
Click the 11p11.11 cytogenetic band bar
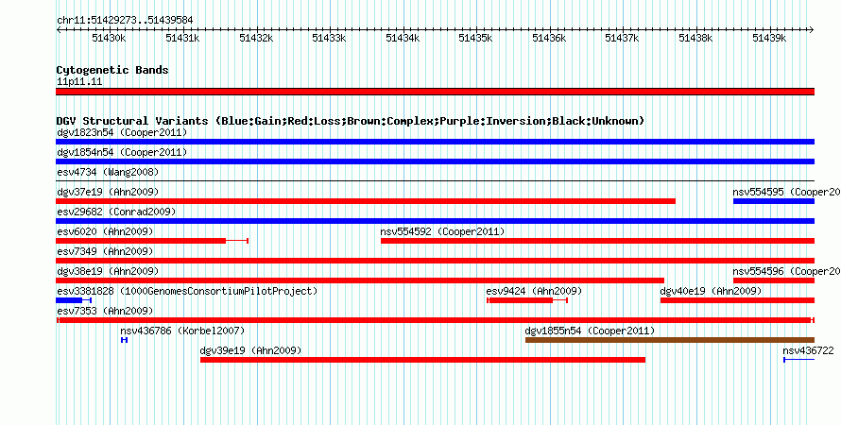435,92
